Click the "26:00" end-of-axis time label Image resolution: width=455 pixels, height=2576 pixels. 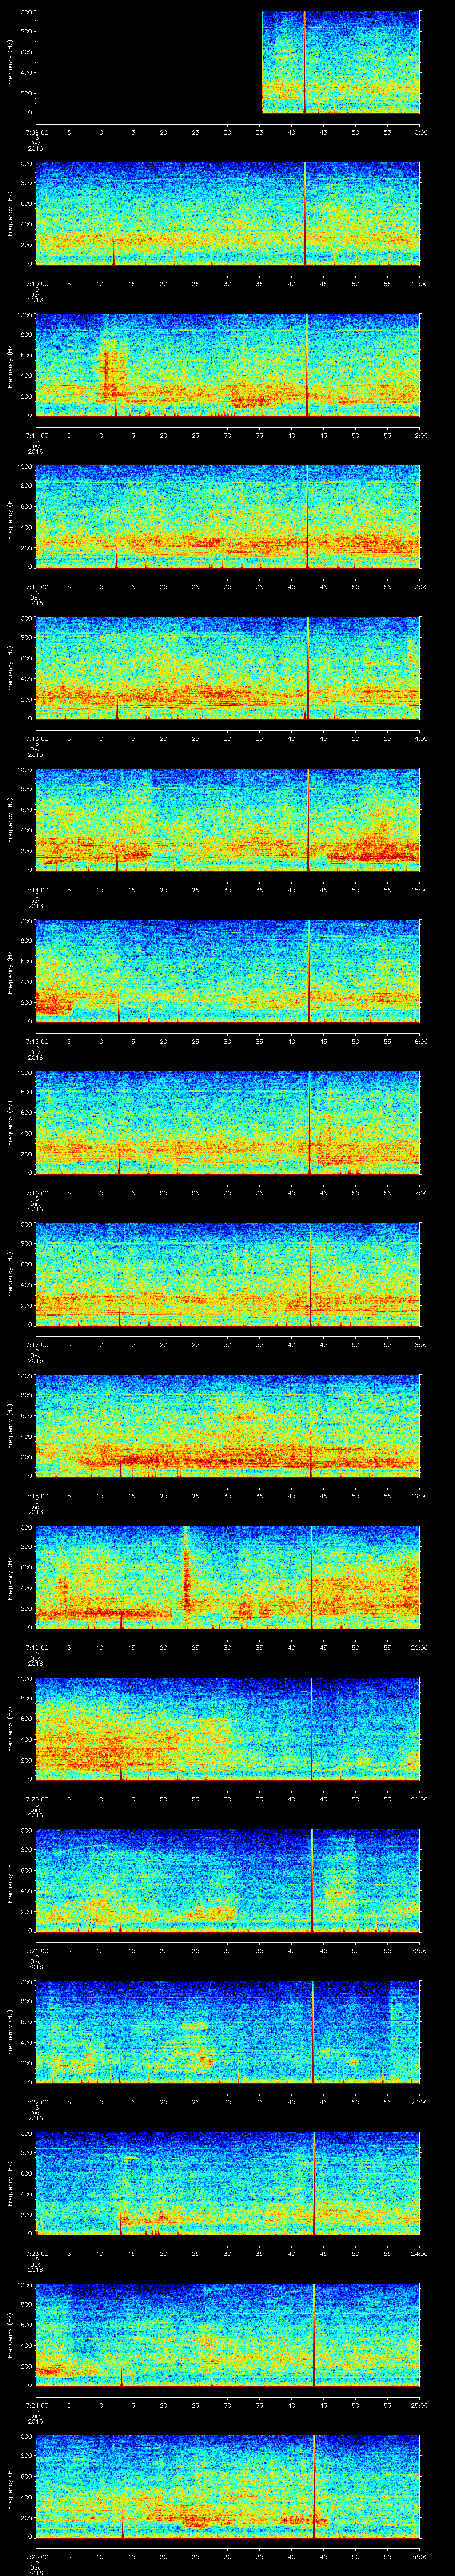pyautogui.click(x=420, y=2556)
